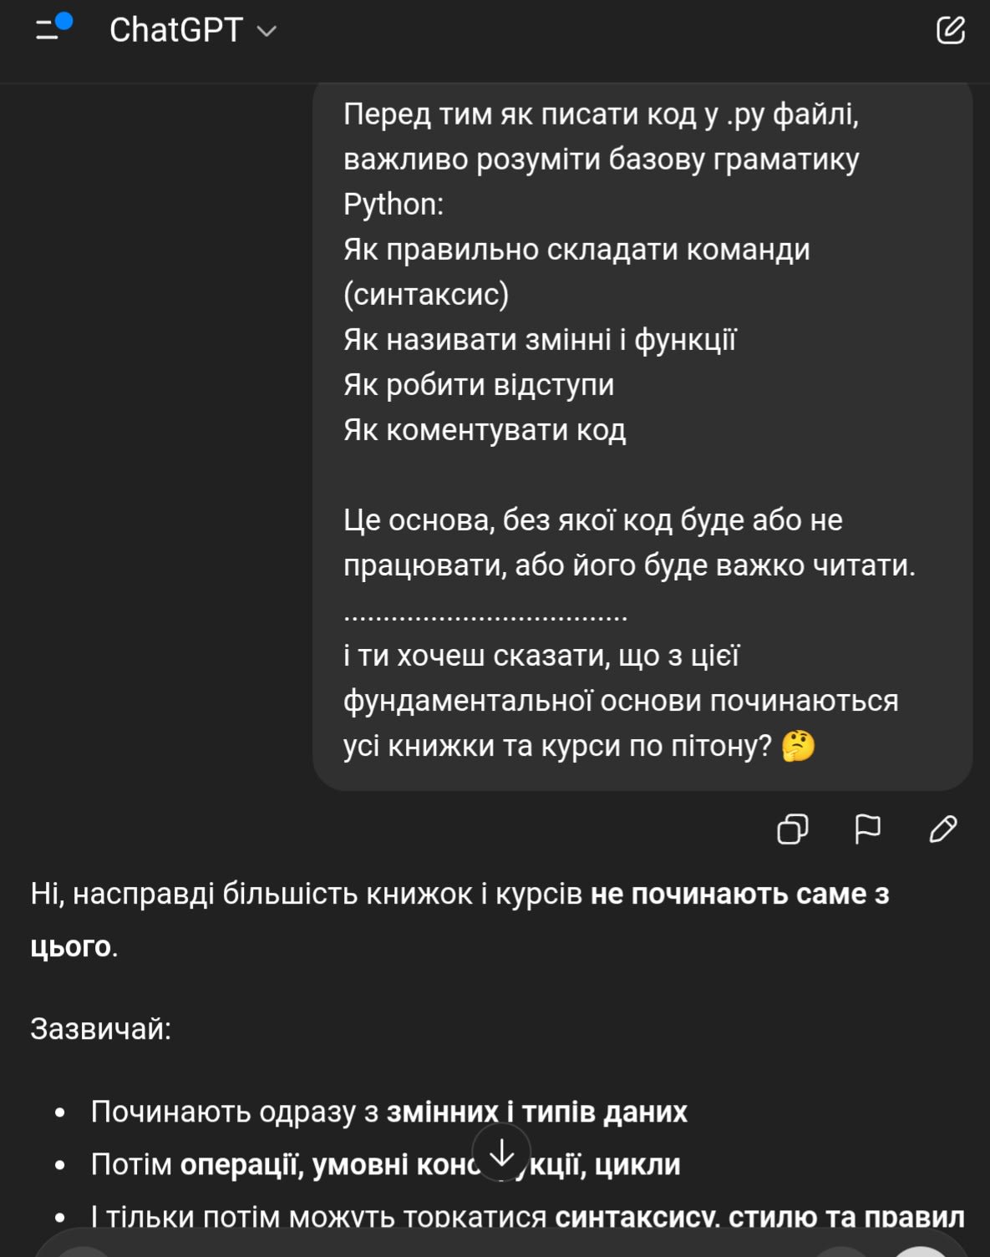Click the dotted separator line in message

pos(485,616)
